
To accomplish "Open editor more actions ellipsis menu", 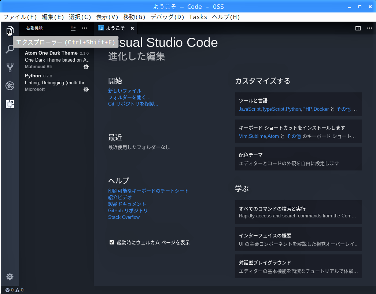I will [369, 28].
